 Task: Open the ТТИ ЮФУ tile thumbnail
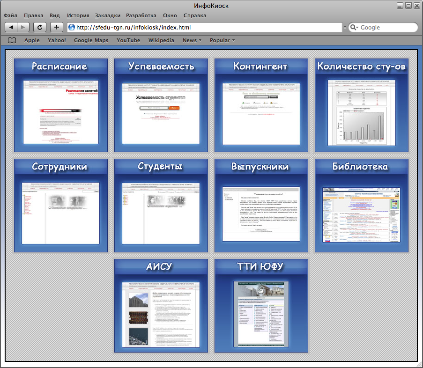tap(261, 314)
